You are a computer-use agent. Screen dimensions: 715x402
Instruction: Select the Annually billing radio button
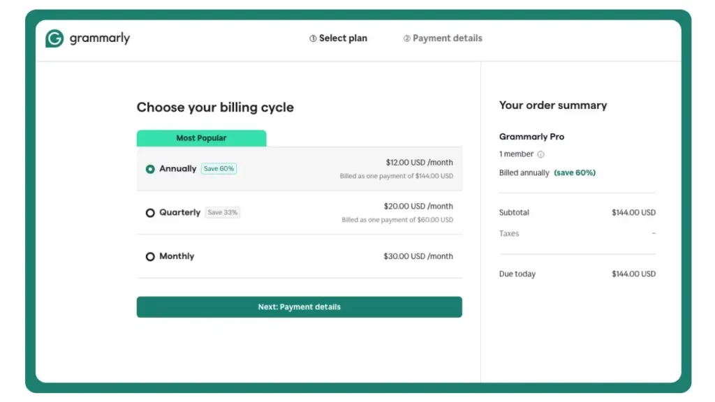(x=150, y=169)
